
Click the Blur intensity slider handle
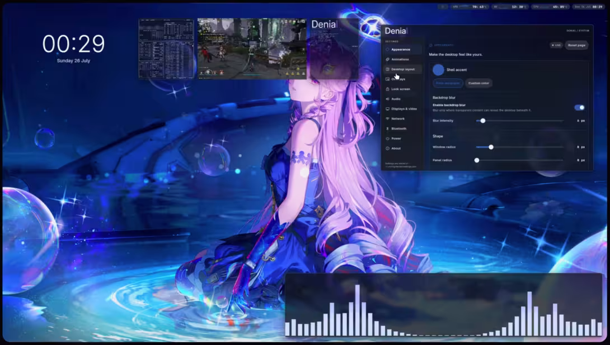click(x=483, y=121)
